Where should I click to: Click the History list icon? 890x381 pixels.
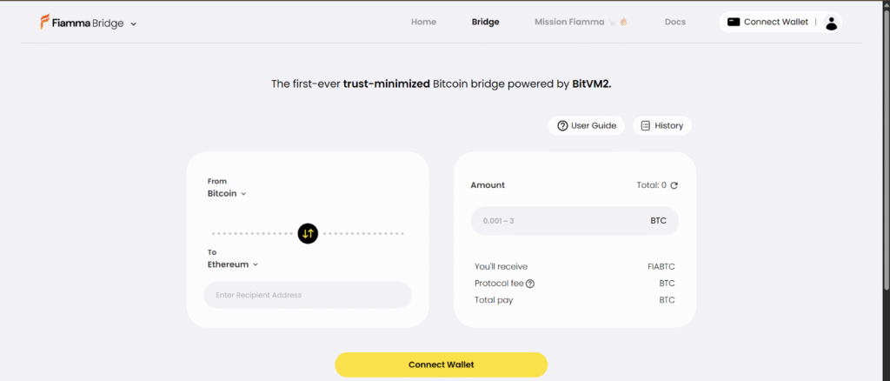(x=646, y=126)
